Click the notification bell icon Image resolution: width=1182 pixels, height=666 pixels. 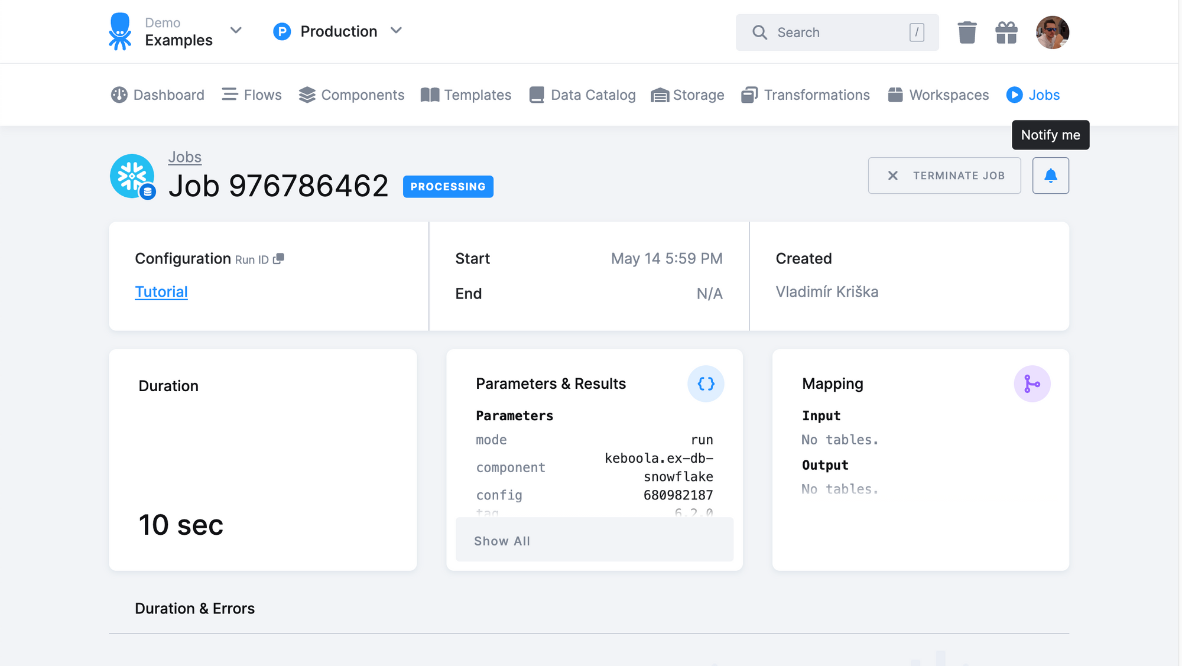(1050, 175)
